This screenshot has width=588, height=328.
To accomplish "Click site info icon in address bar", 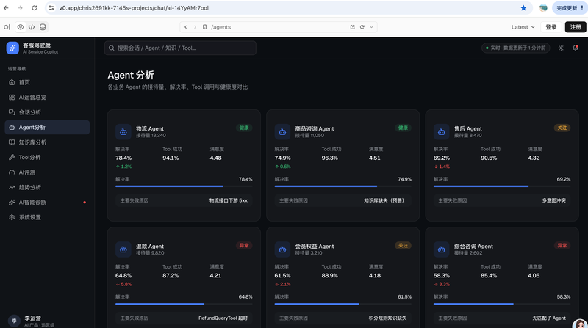I will (x=51, y=8).
